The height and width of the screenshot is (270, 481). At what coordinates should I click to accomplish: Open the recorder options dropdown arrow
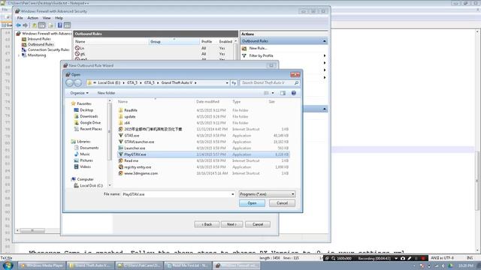(x=396, y=258)
